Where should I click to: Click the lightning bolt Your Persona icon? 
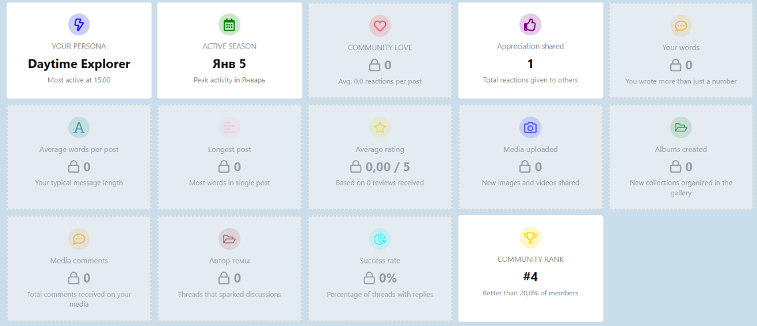click(x=79, y=25)
